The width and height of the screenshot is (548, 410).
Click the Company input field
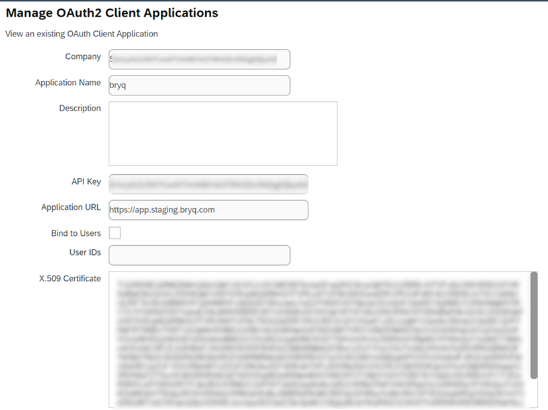tap(199, 59)
